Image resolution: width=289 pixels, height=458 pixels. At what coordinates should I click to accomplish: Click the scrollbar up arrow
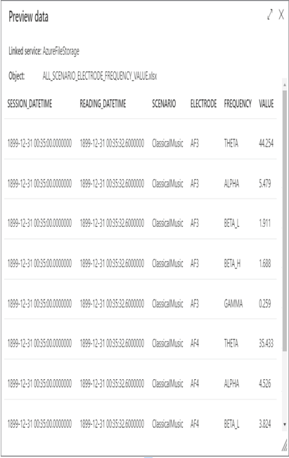click(285, 85)
